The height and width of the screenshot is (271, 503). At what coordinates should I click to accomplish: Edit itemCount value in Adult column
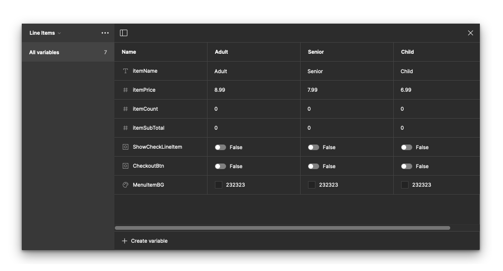[x=254, y=109]
